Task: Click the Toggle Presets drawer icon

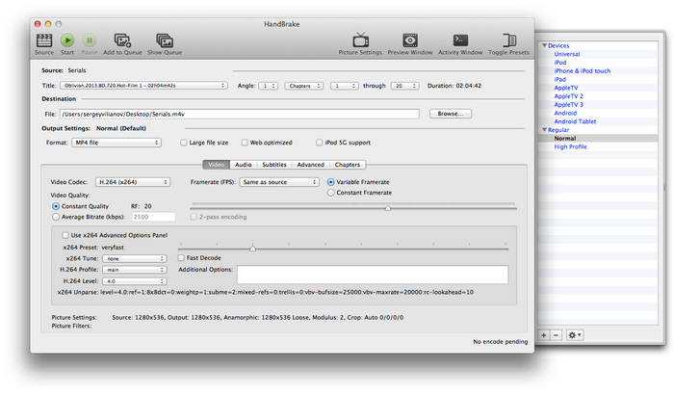Action: (508, 39)
